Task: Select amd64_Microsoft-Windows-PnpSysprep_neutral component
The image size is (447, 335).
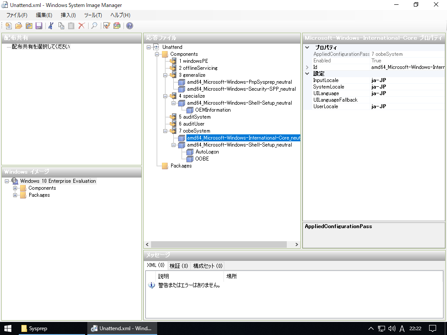Action: 240,82
